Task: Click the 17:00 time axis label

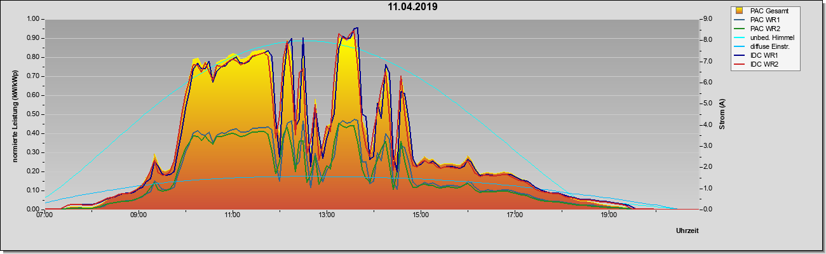Action: (x=515, y=215)
